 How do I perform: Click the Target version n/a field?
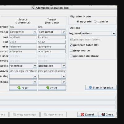(52, 27)
